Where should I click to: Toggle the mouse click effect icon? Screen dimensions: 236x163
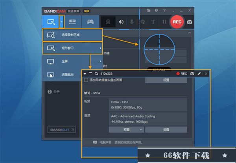tap(142, 22)
